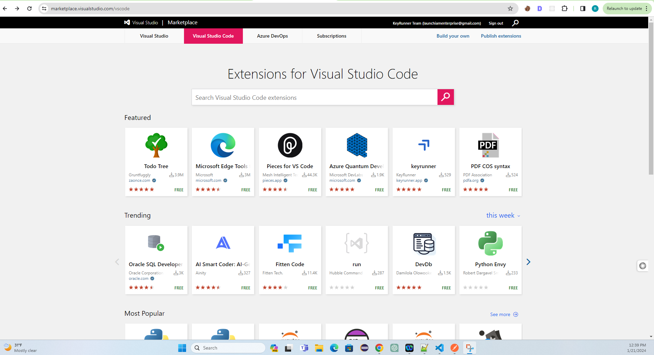
Task: Open See more for Most Popular
Action: click(504, 314)
